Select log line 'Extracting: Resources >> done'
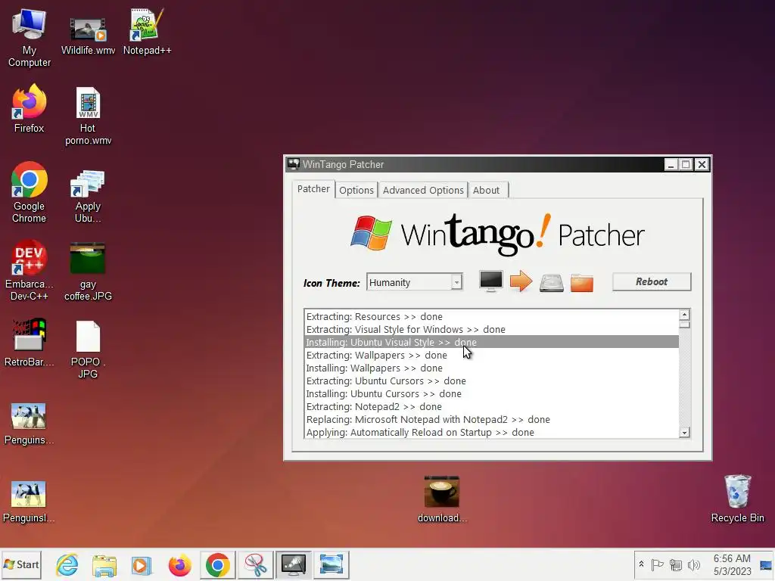The height and width of the screenshot is (581, 775). click(492, 317)
